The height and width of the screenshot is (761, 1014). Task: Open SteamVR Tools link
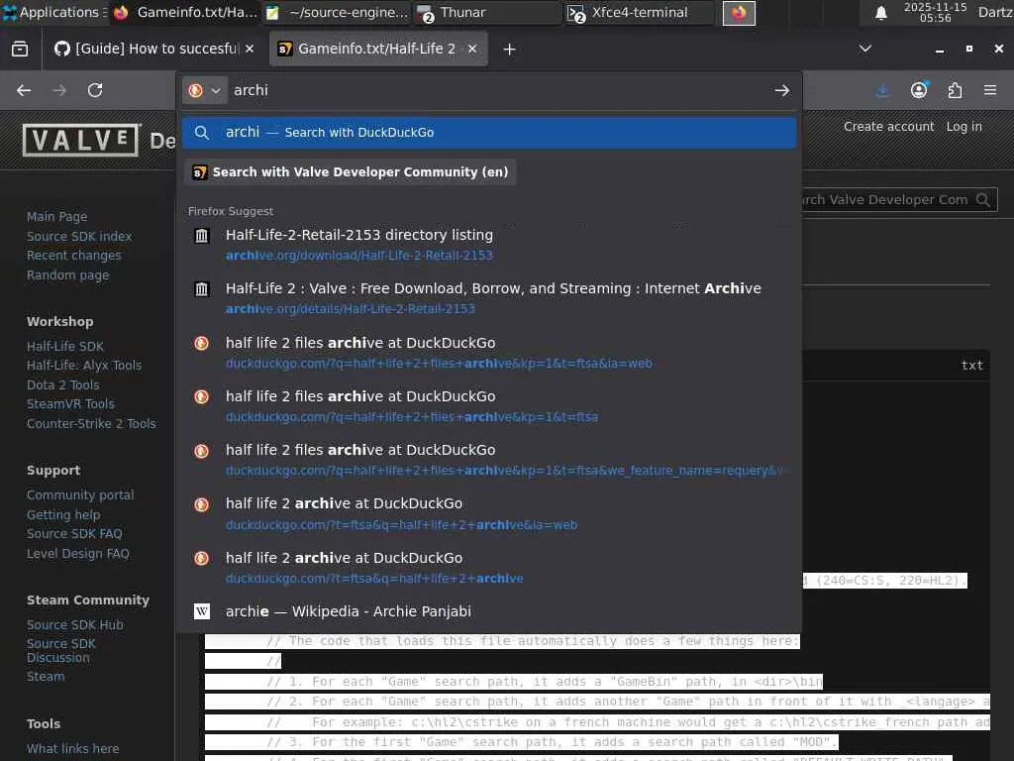point(70,404)
